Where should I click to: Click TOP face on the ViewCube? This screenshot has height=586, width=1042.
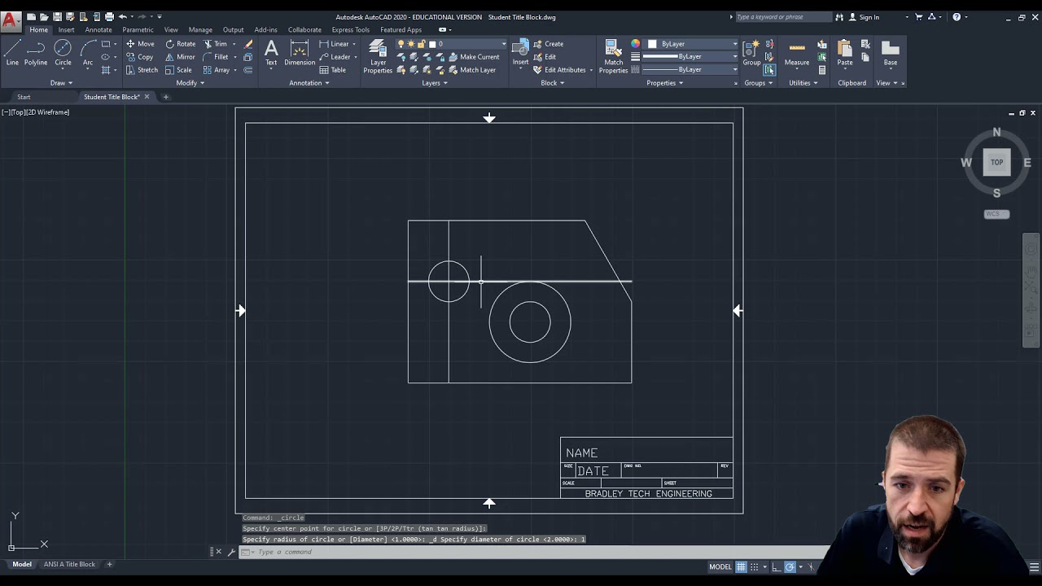point(996,162)
